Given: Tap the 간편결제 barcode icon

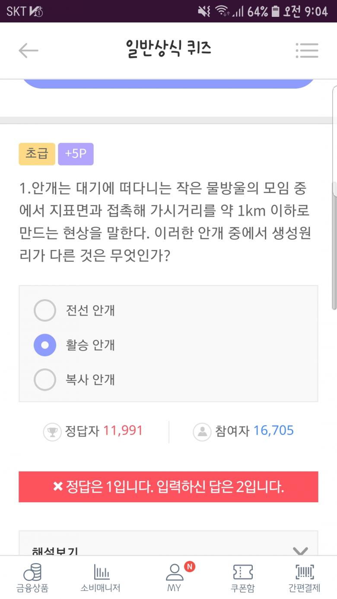Looking at the screenshot, I should pos(305,572).
